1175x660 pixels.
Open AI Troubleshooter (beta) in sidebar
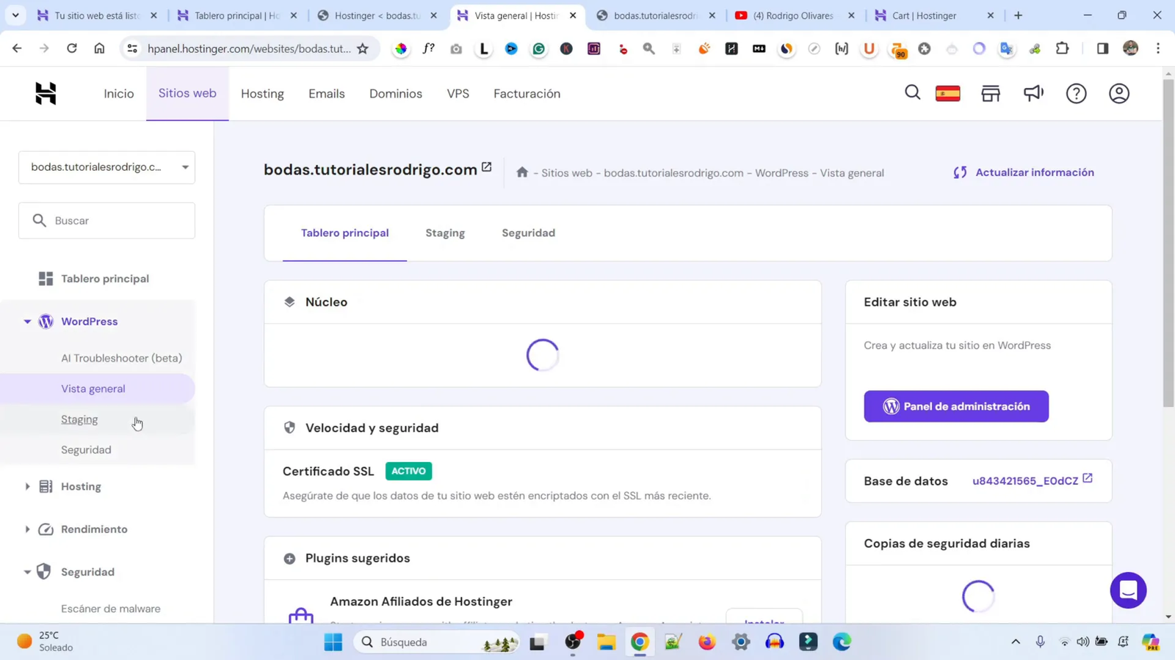122,358
